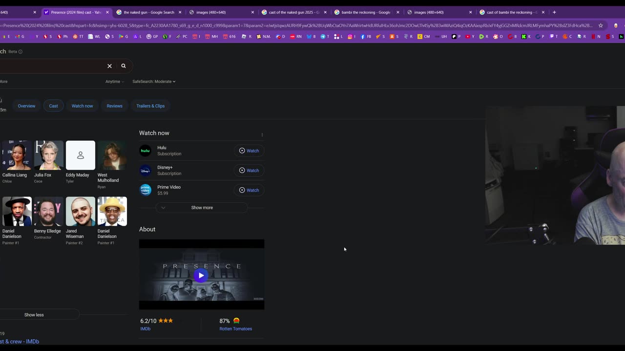Image resolution: width=625 pixels, height=351 pixels.
Task: Switch to cast of the naked gun 2025 tab
Action: pos(293,12)
